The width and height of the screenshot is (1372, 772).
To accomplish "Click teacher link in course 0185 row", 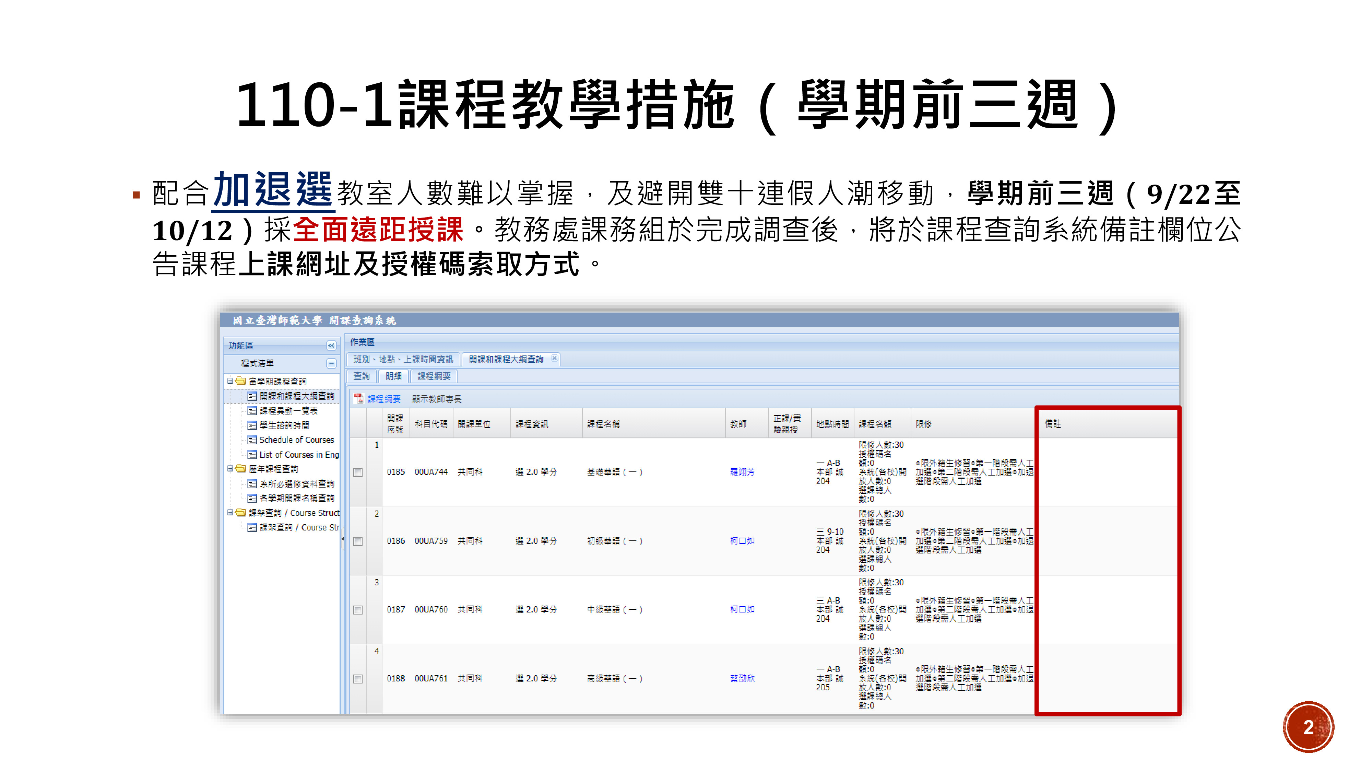I will coord(742,472).
